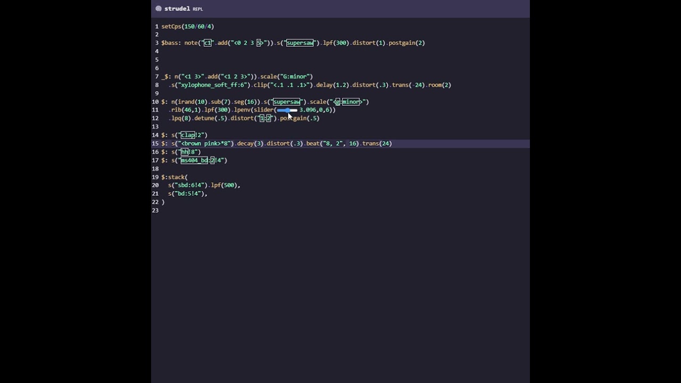Click ".room(2)" on line 8
The image size is (681, 383).
point(438,85)
